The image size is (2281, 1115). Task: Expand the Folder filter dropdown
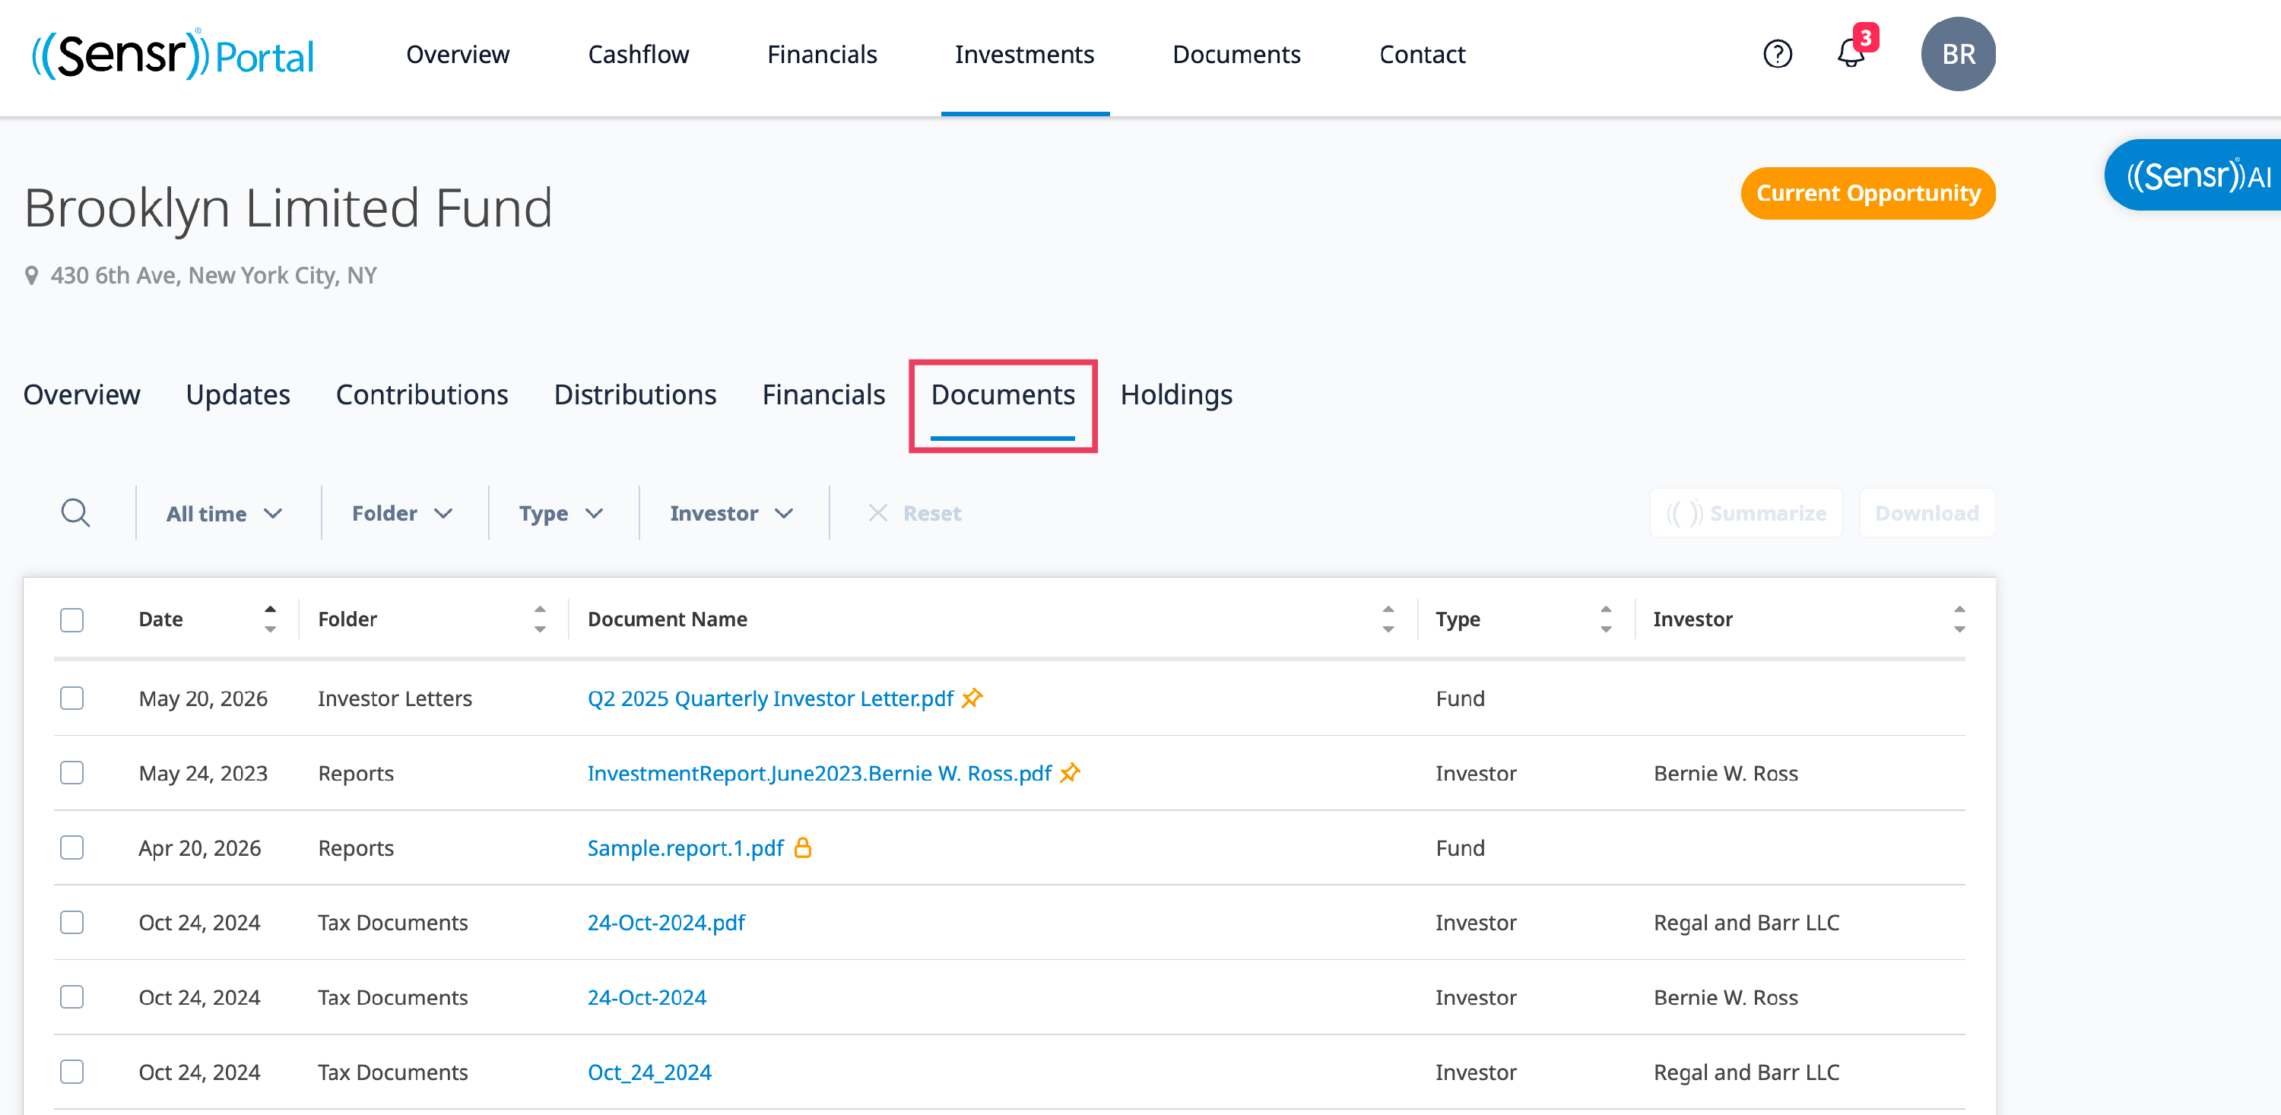tap(403, 513)
